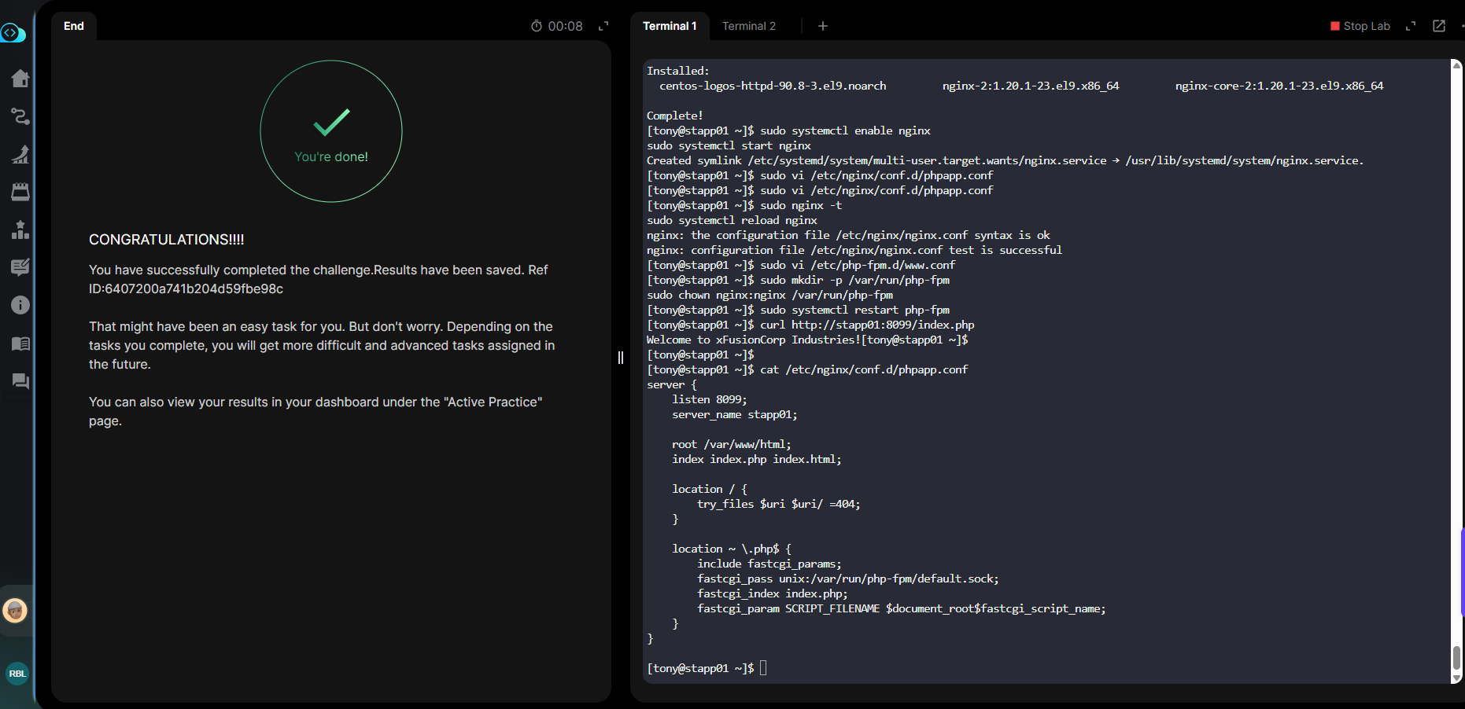The height and width of the screenshot is (709, 1465).
Task: Click the "sudo systemctl restart php-fpm" command
Action: (854, 310)
